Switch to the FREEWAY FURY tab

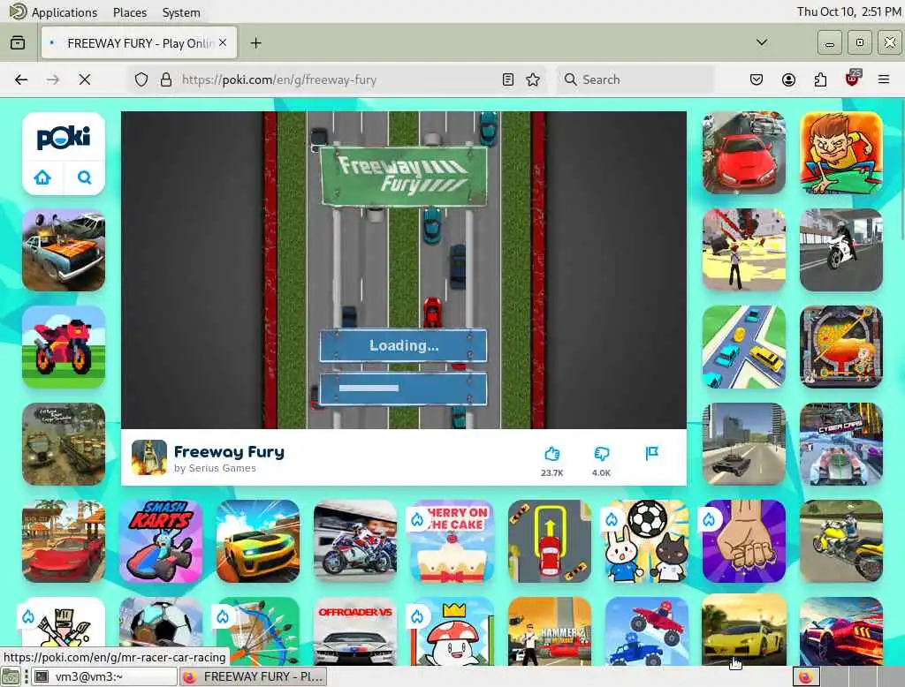click(139, 42)
